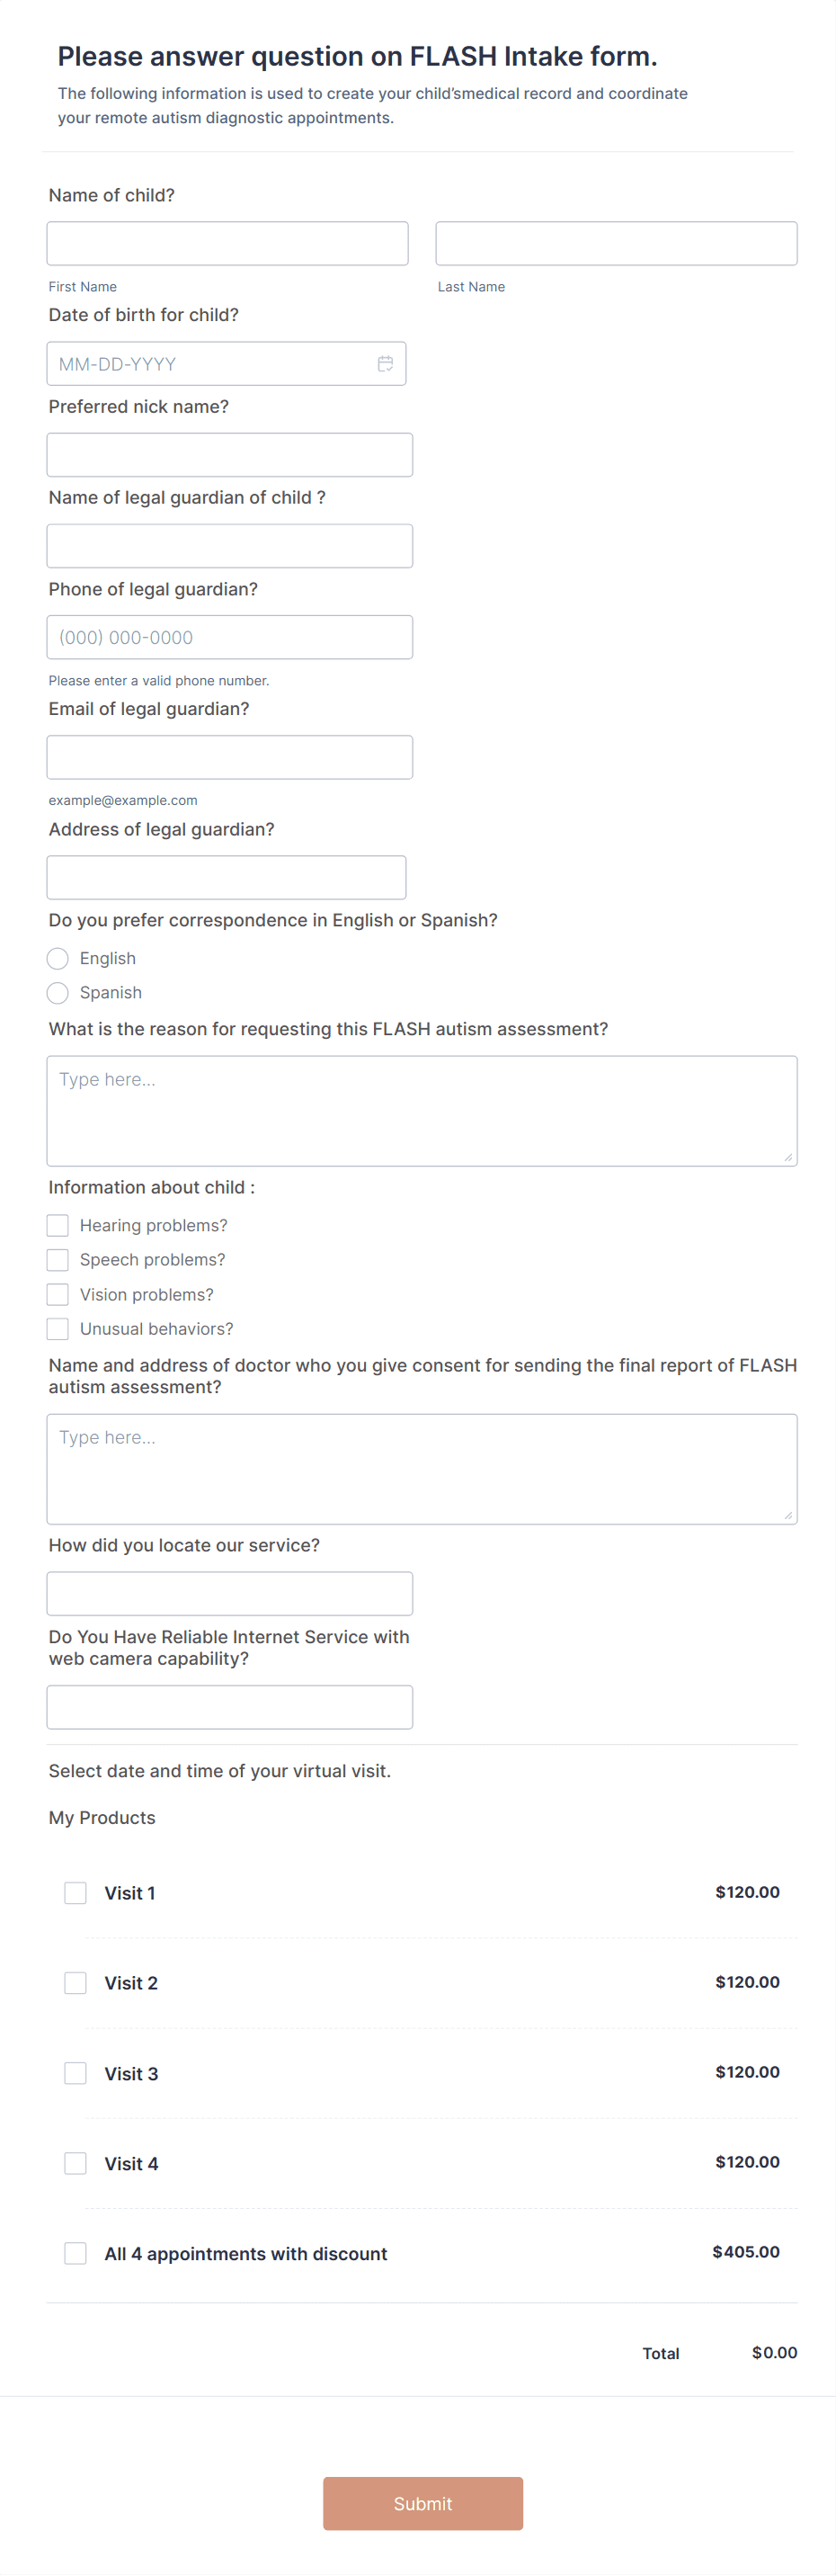Click the preferred nick name field
The width and height of the screenshot is (836, 2575).
(228, 454)
